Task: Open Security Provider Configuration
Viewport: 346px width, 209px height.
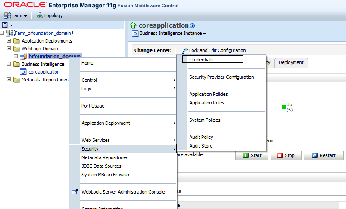Action: pos(221,77)
